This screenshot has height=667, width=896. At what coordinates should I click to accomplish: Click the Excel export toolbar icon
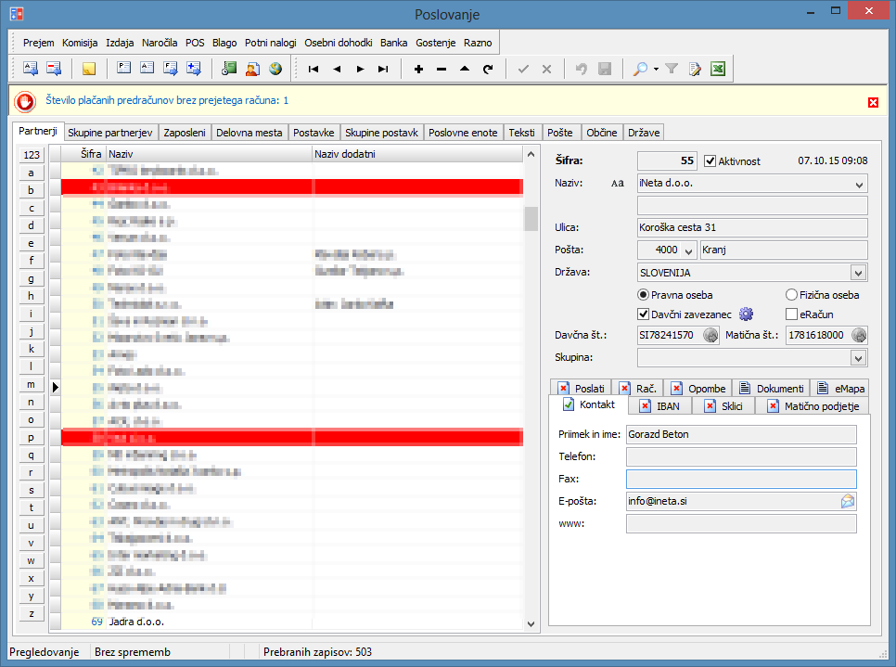point(717,69)
